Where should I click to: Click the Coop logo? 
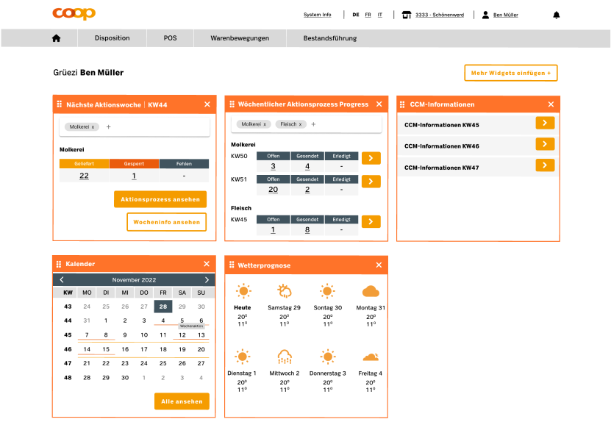tap(74, 14)
